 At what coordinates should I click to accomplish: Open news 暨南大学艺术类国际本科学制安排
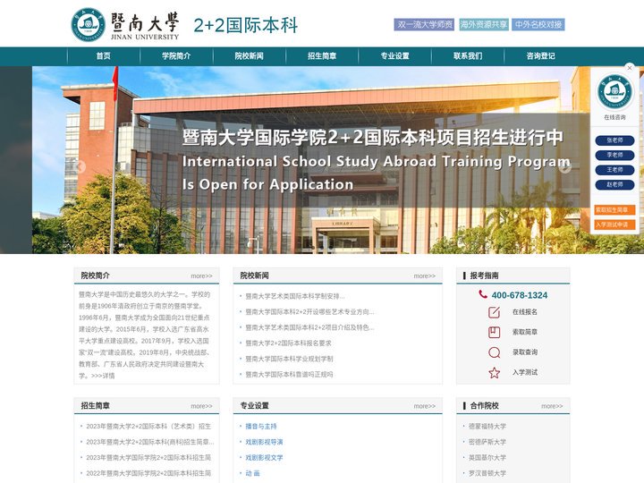click(x=295, y=296)
